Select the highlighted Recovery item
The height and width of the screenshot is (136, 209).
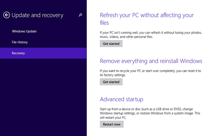[x=43, y=53]
